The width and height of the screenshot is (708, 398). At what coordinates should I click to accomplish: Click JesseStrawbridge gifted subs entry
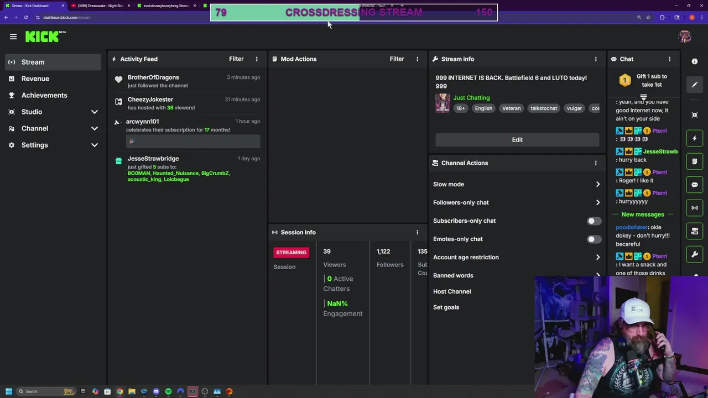pos(187,169)
